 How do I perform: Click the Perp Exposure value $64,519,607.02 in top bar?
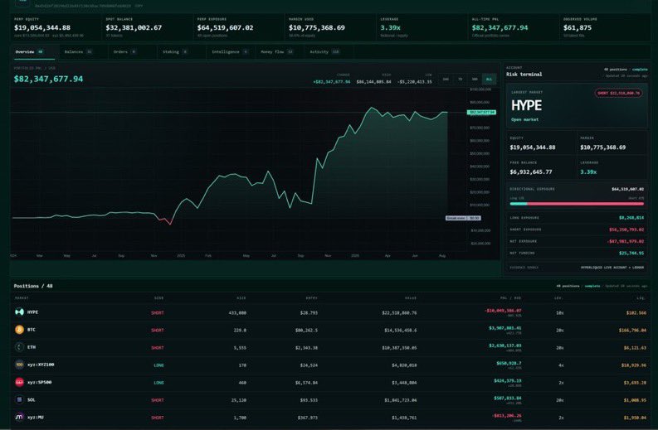coord(226,27)
